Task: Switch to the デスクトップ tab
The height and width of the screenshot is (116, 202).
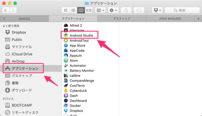Action: (122, 19)
